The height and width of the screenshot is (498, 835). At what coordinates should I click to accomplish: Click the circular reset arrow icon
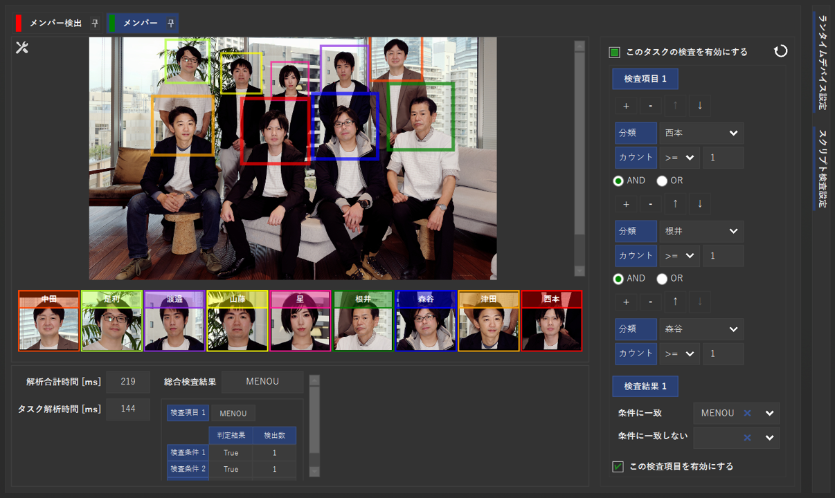pyautogui.click(x=780, y=51)
